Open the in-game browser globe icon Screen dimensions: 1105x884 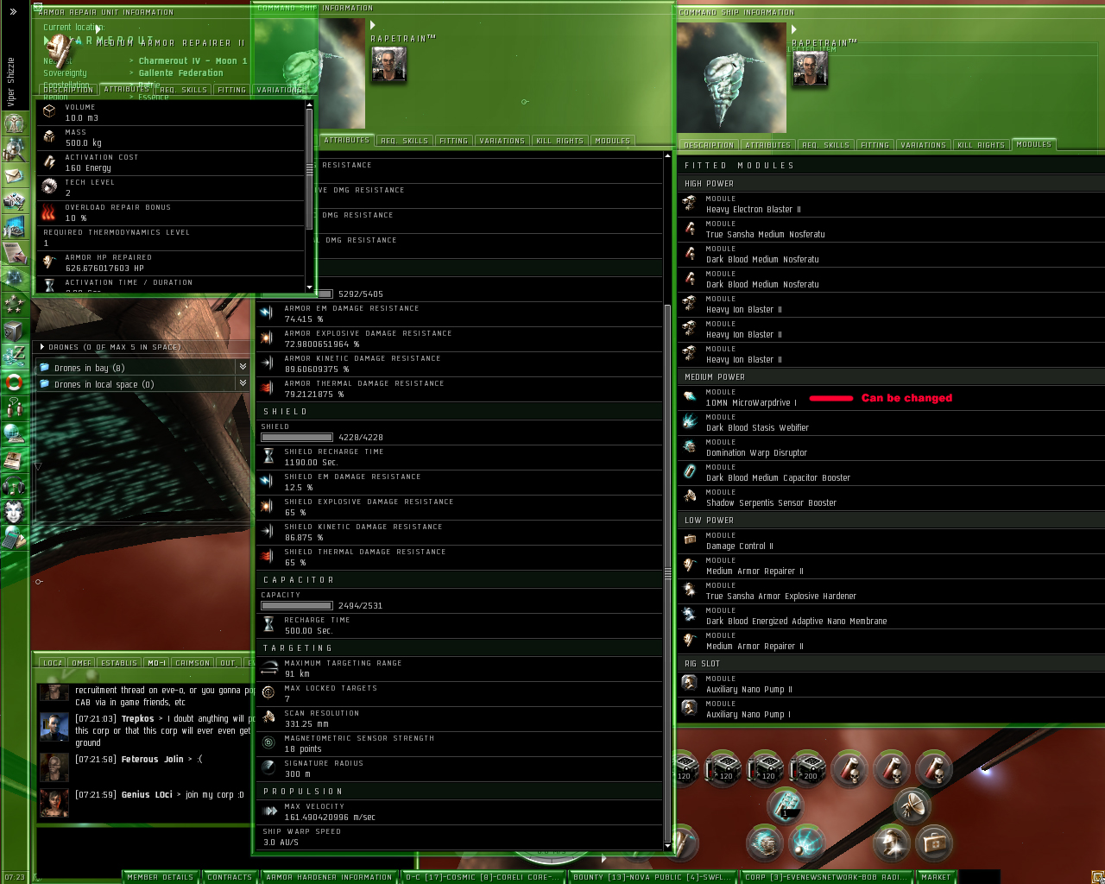click(14, 433)
